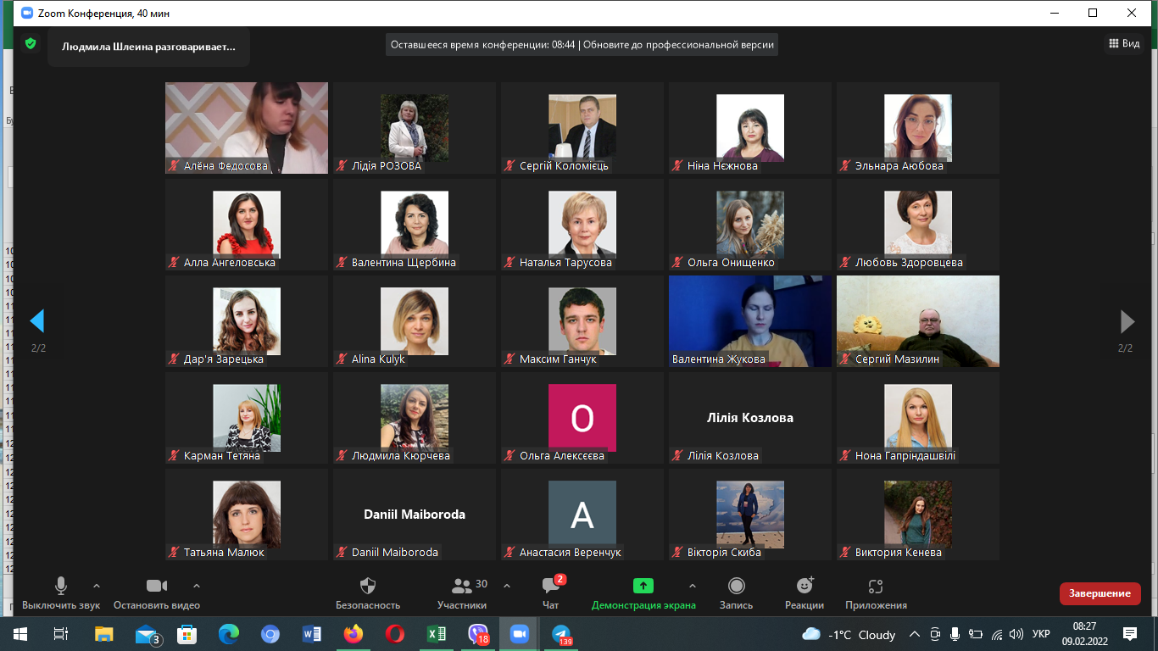Image resolution: width=1158 pixels, height=651 pixels.
Task: Click Ольга Онищенко name label
Action: [x=731, y=263]
